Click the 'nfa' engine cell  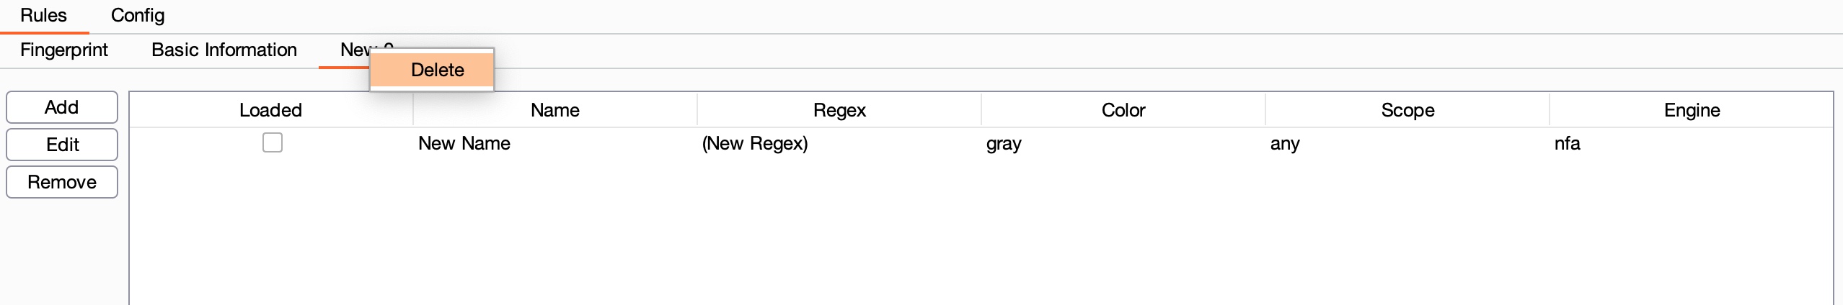click(1567, 143)
